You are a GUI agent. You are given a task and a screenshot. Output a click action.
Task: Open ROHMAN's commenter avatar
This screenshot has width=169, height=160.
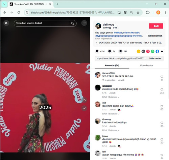pos(98,87)
